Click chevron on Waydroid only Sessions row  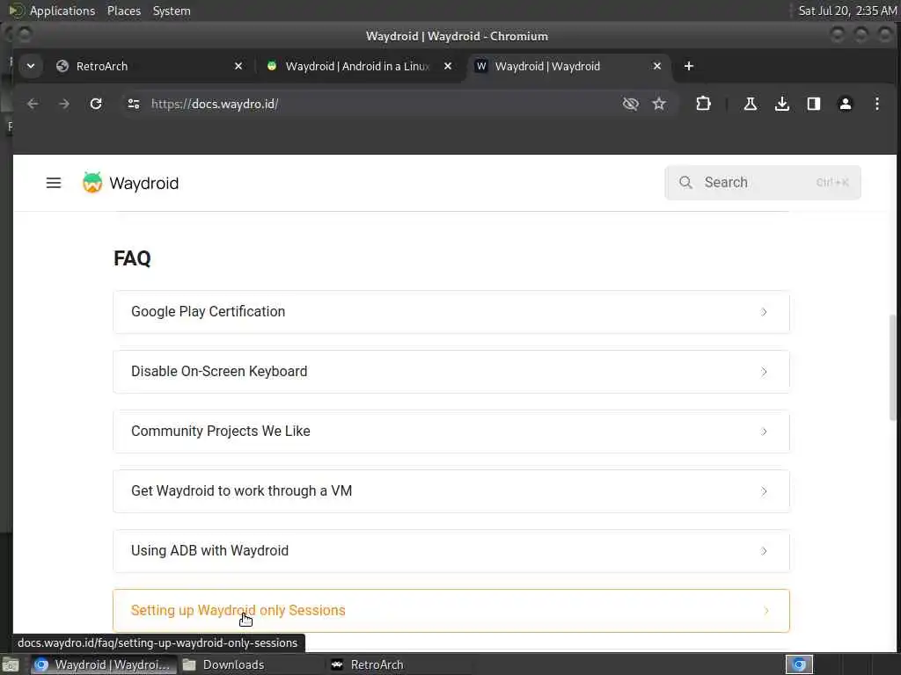(x=766, y=610)
